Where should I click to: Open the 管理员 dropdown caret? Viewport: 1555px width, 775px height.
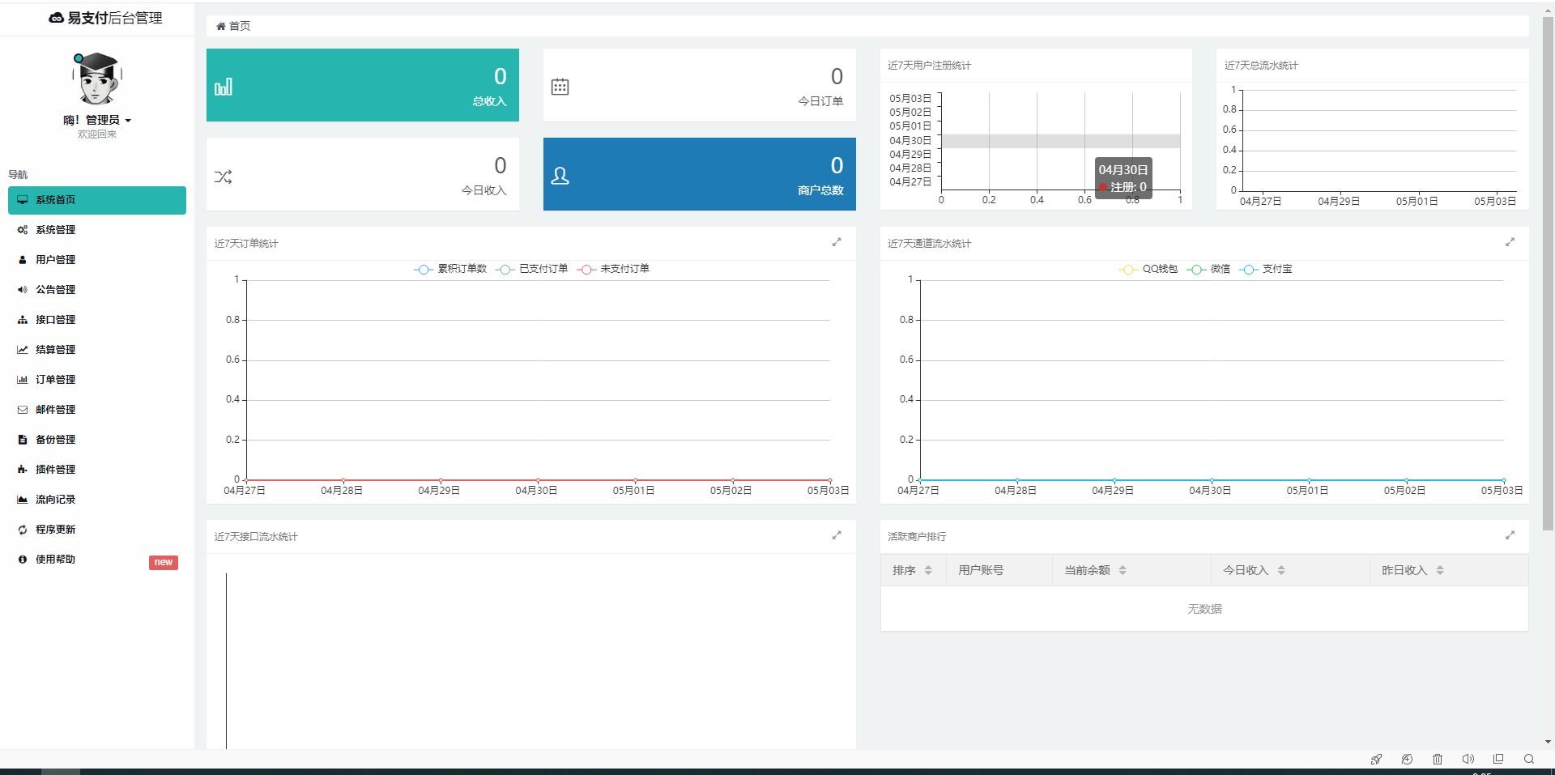pos(128,121)
